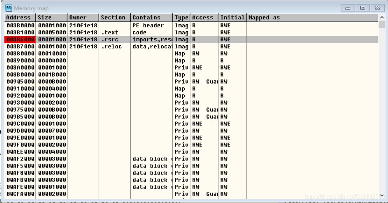Screen dimensions: 388x203
Task: Click the Type column header
Action: (x=182, y=18)
